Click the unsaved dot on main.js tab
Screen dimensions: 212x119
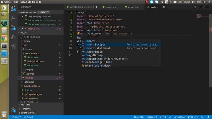[x=164, y=7]
